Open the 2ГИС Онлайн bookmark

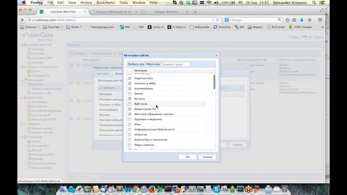(300, 27)
